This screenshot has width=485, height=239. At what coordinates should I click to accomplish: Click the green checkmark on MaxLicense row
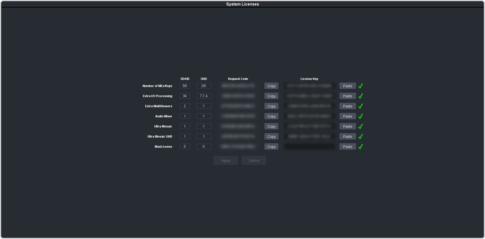pos(360,147)
